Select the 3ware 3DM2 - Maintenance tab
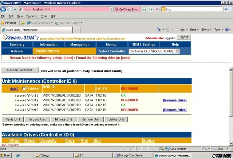Image resolution: width=233 pixels, height=159 pixels. pyautogui.click(x=36, y=30)
